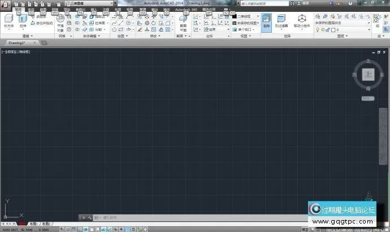Expand the 建模 panel
Image resolution: width=390 pixels, height=232 pixels.
[27, 36]
